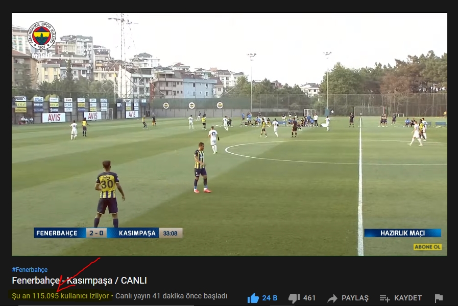The image size is (458, 306).
Task: Click the Canlı yayın 41 dakika önce başladı text
Action: [171, 296]
